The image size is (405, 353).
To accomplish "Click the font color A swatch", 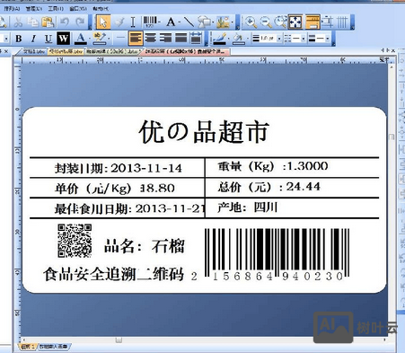I will 80,39.
